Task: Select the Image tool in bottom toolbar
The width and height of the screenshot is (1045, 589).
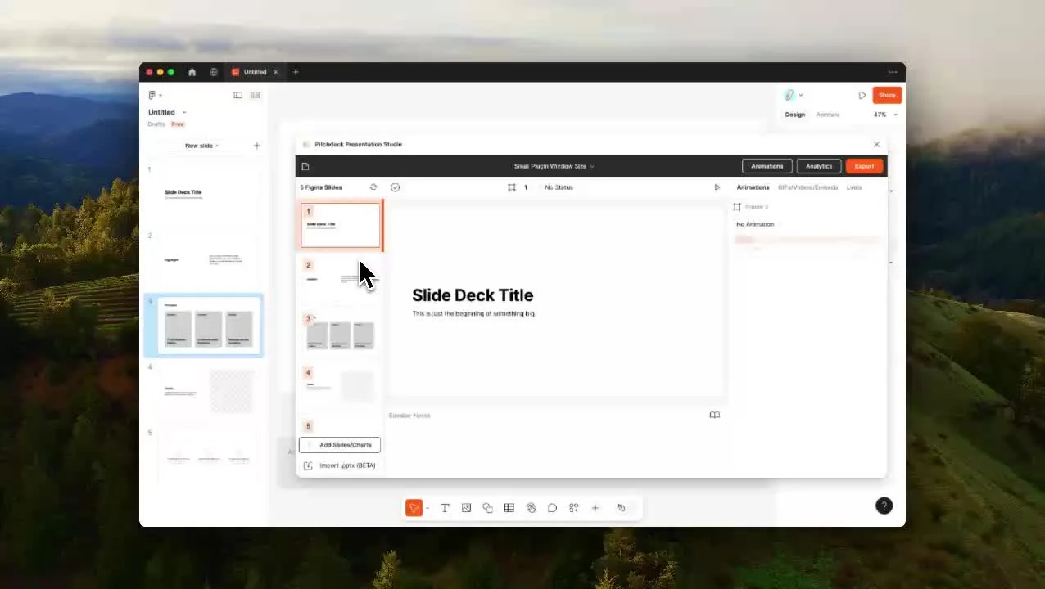Action: coord(466,508)
